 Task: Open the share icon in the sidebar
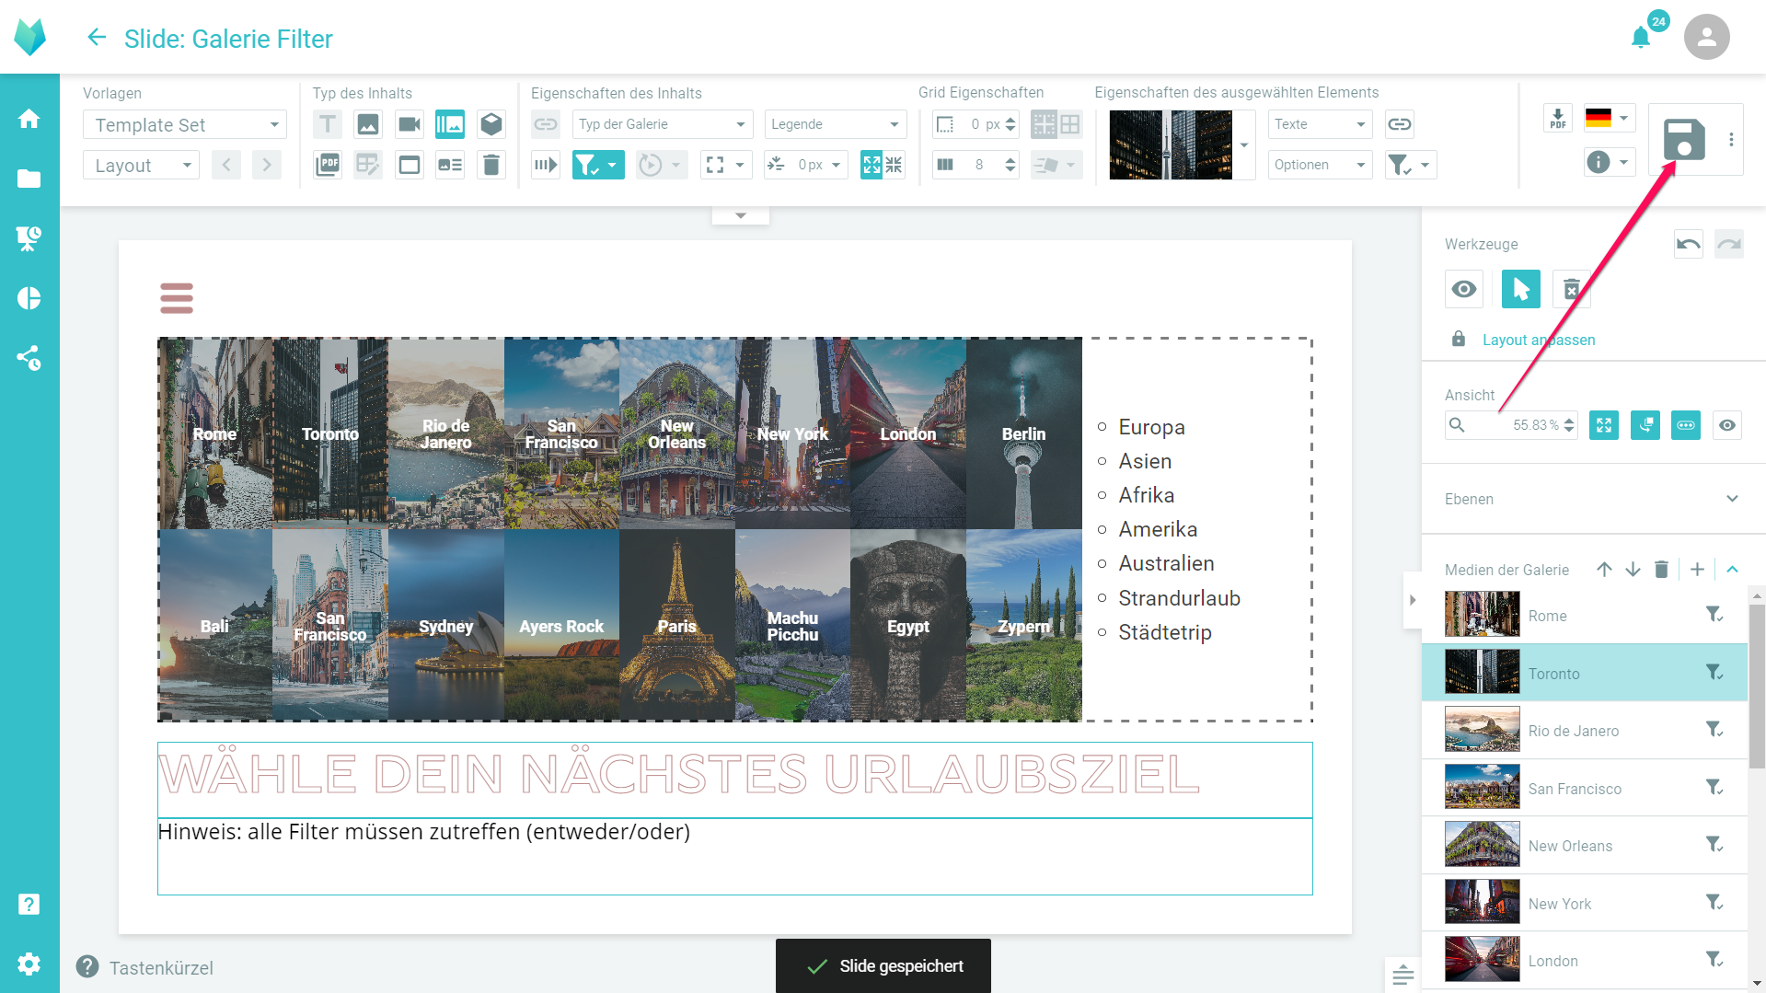pyautogui.click(x=29, y=358)
